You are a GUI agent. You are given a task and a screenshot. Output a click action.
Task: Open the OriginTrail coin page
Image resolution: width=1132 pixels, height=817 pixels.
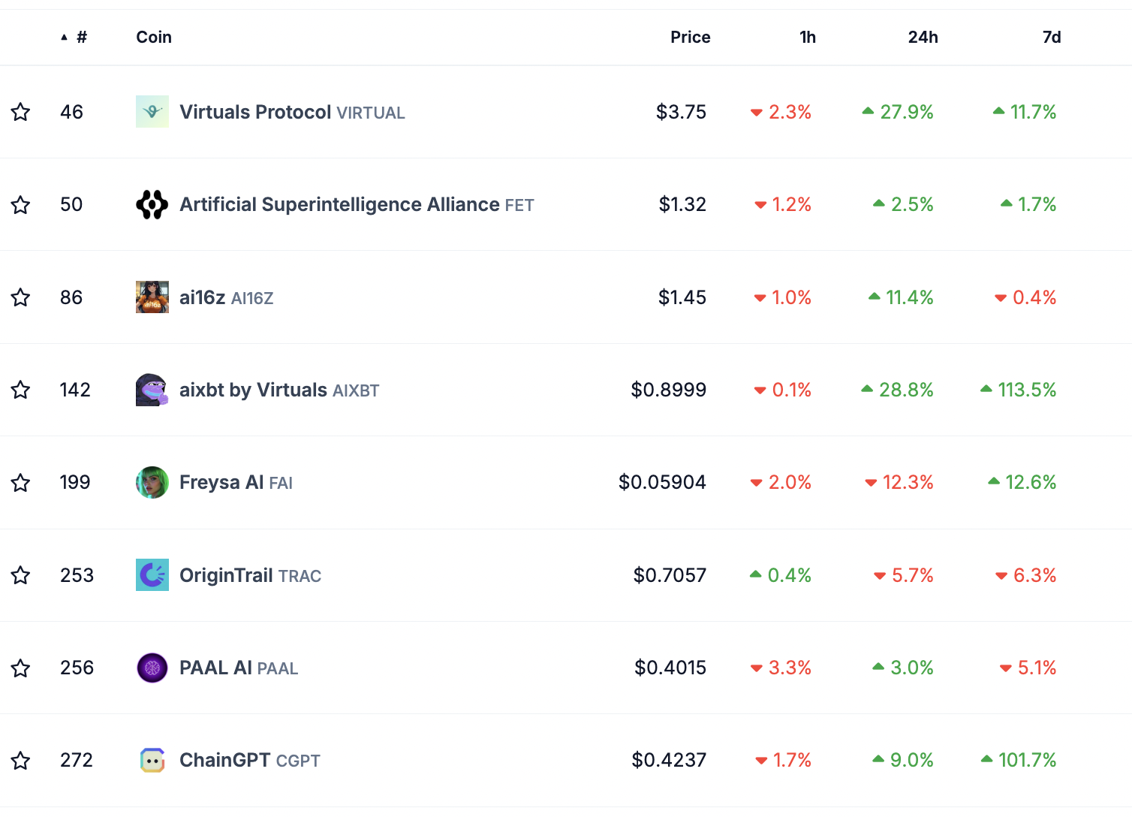[227, 575]
